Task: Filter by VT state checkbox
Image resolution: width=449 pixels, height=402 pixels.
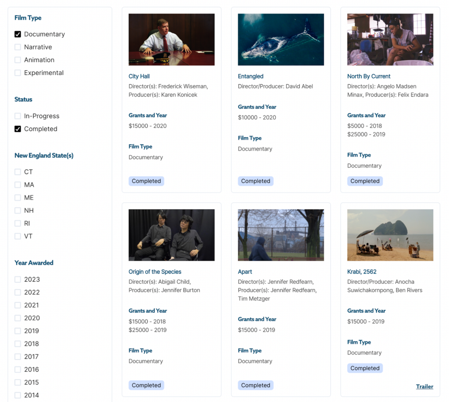Action: click(18, 236)
